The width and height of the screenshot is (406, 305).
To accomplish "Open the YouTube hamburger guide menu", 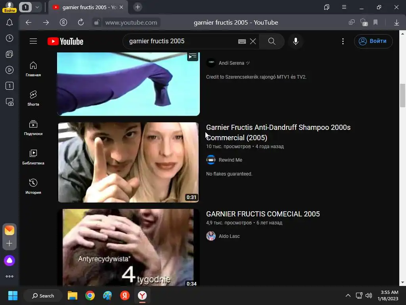I will pos(33,41).
